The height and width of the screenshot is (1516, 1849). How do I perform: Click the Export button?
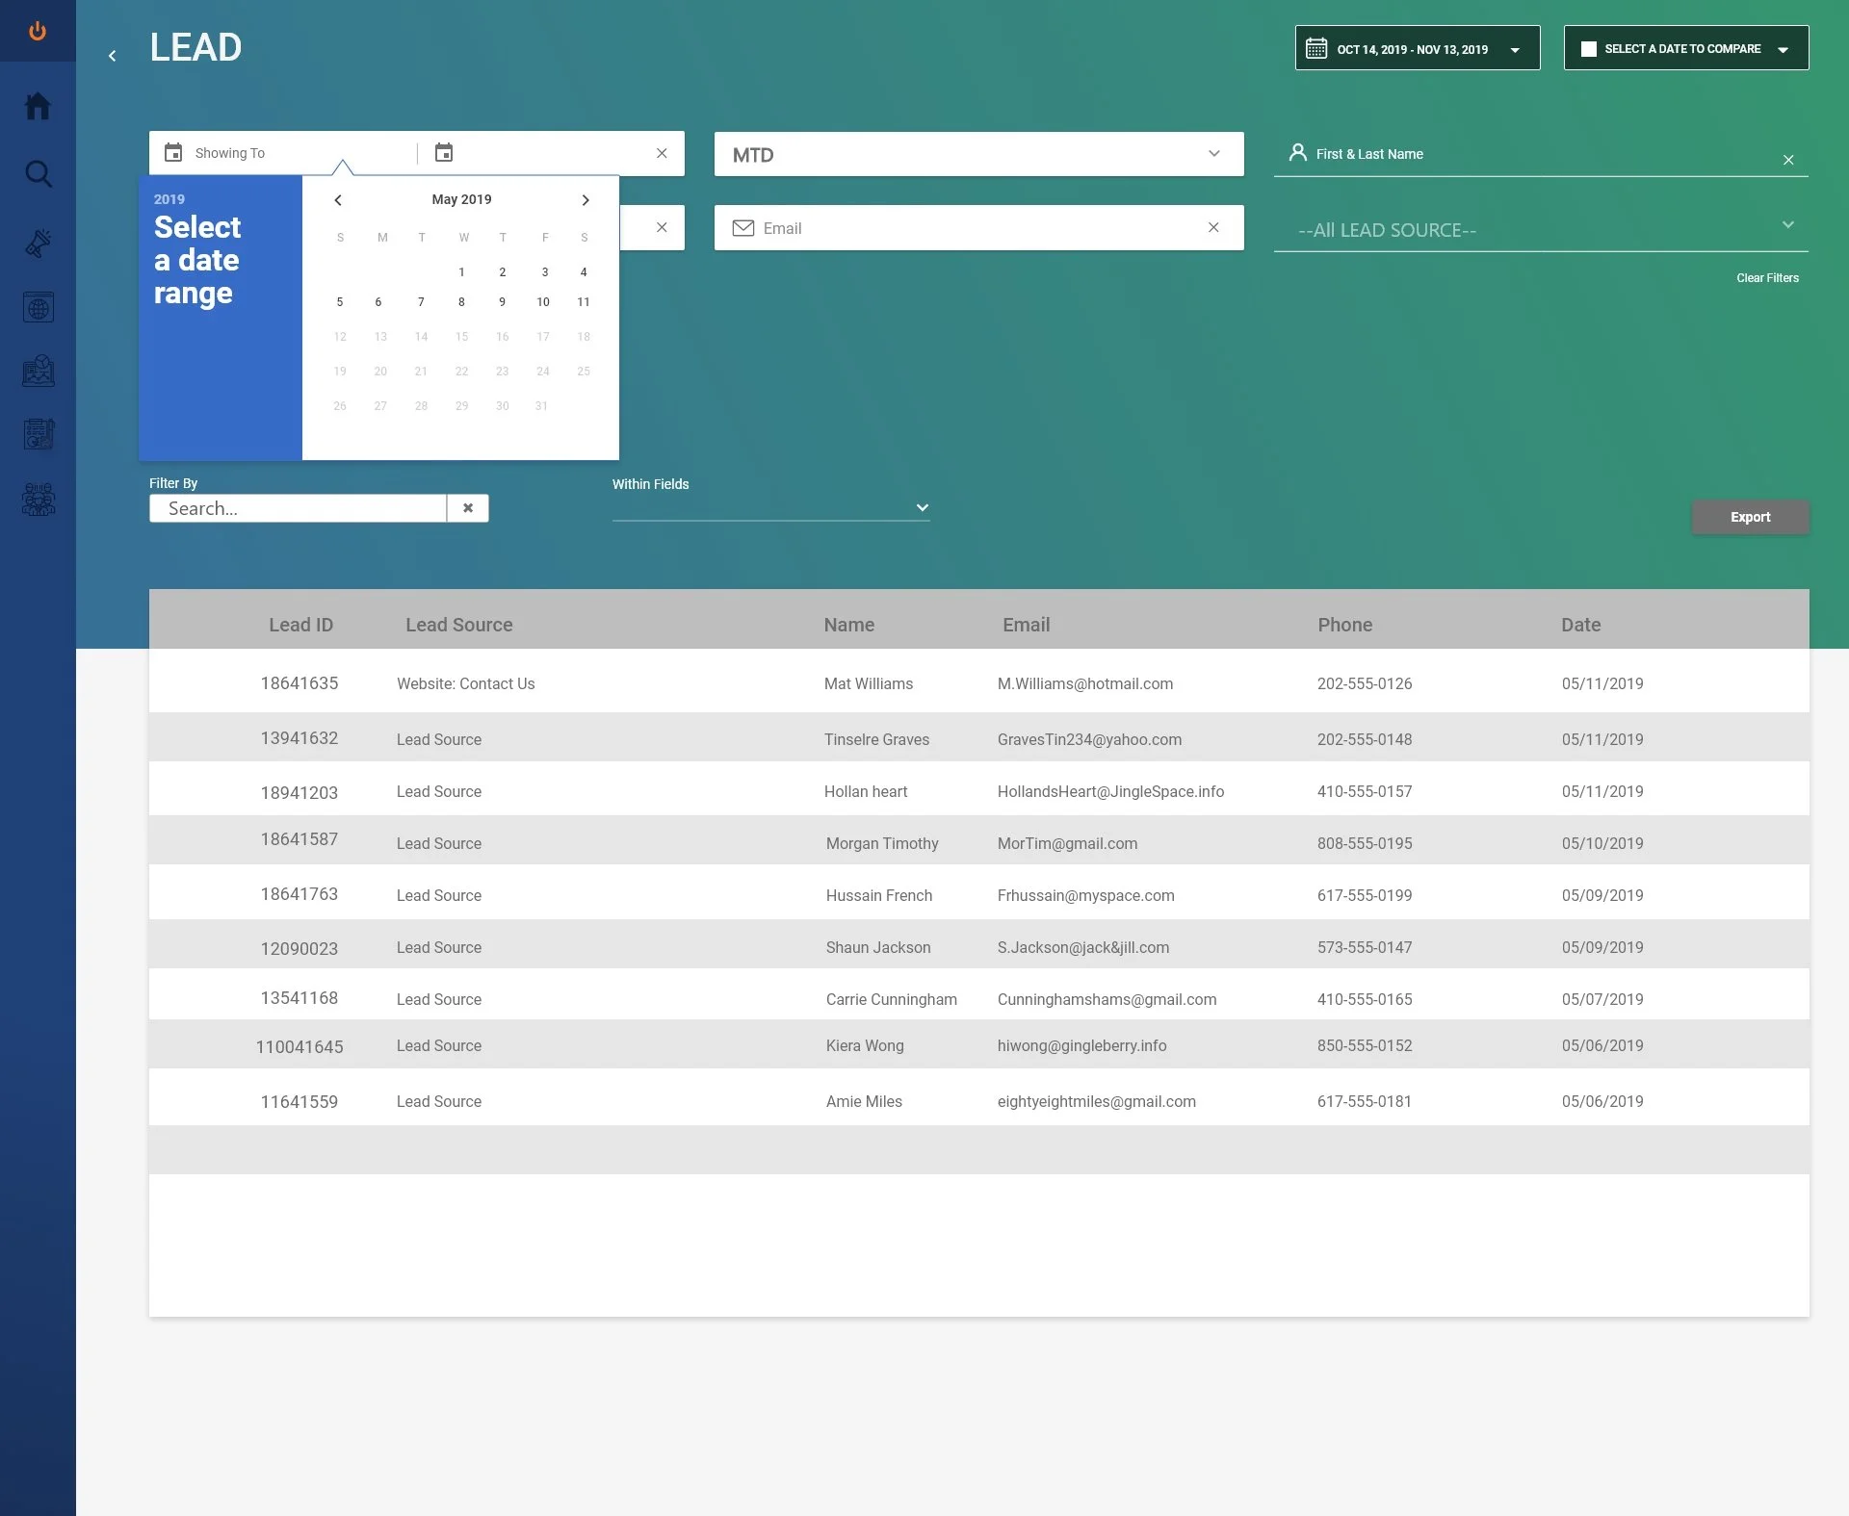(1750, 517)
